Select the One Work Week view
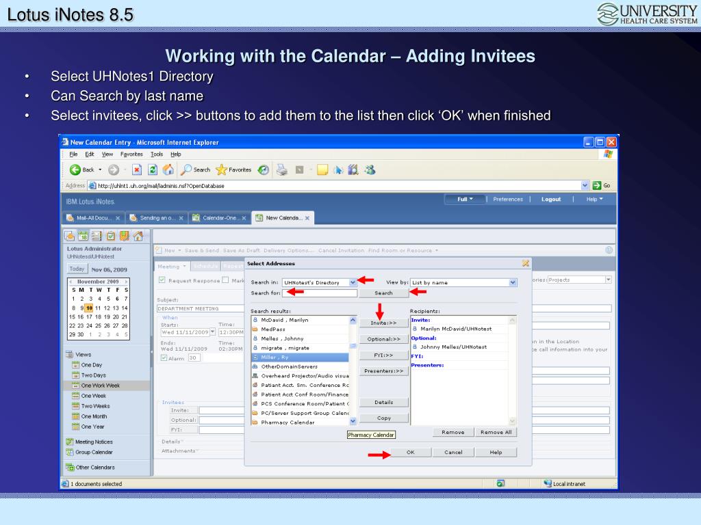The height and width of the screenshot is (525, 701). click(x=100, y=386)
